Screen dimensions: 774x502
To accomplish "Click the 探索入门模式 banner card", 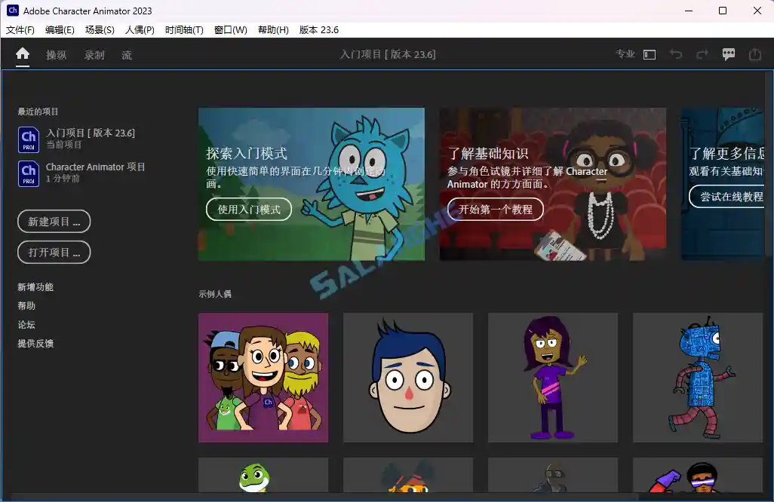I will pos(312,184).
